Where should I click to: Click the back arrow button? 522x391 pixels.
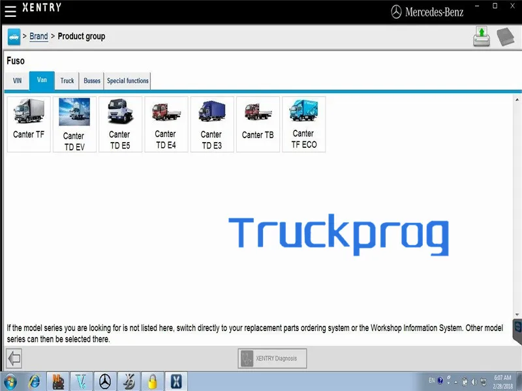(x=14, y=358)
